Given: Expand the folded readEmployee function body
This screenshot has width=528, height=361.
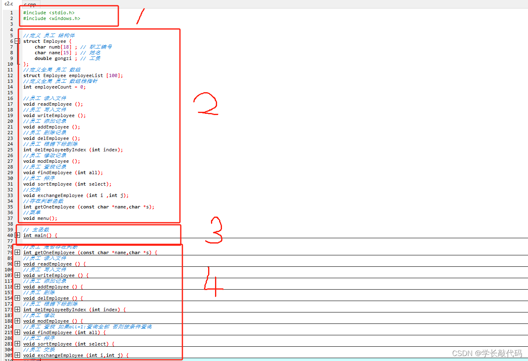Looking at the screenshot, I should pyautogui.click(x=17, y=264).
